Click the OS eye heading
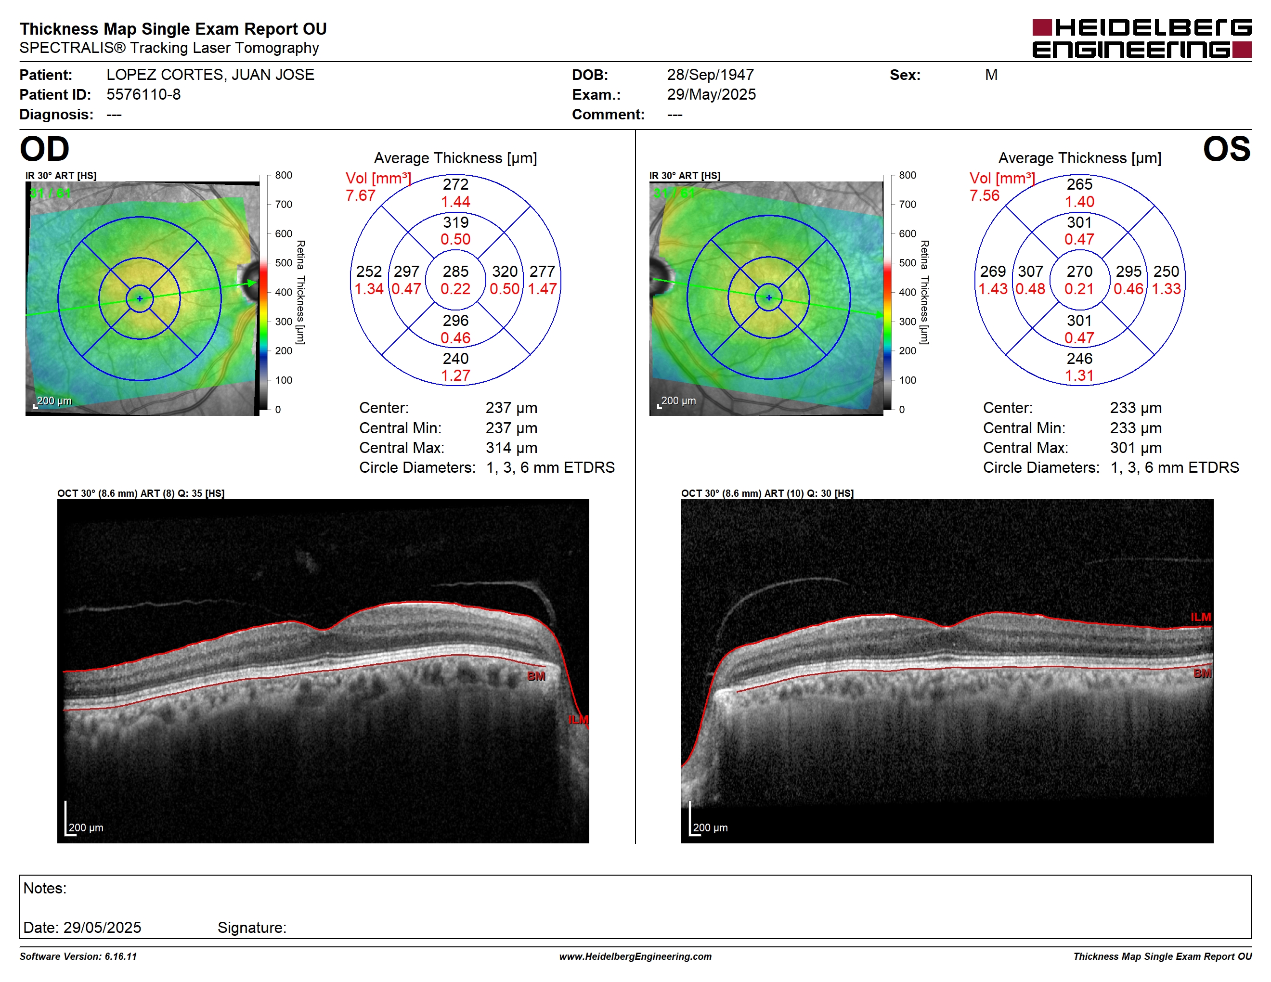 point(1227,149)
